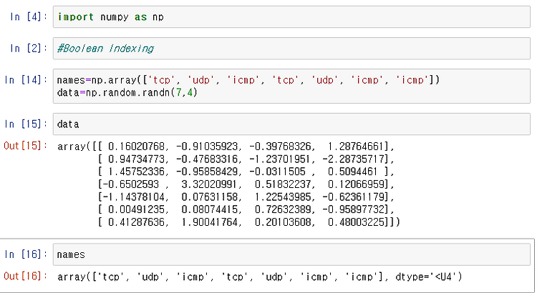Click the value 0.00491235 in output
Screen dimensions: 537x293
136,209
